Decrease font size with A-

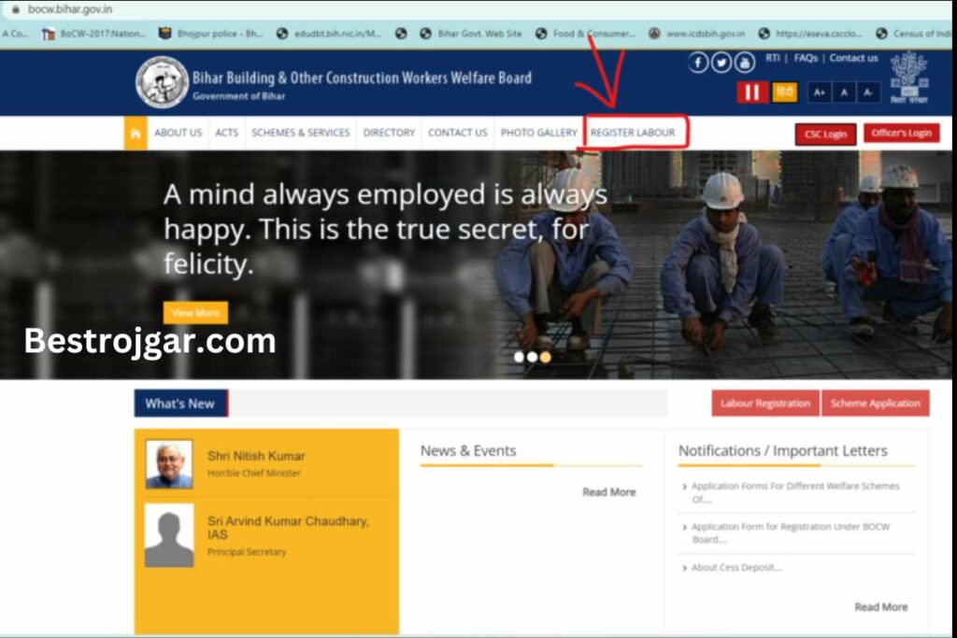click(x=868, y=92)
